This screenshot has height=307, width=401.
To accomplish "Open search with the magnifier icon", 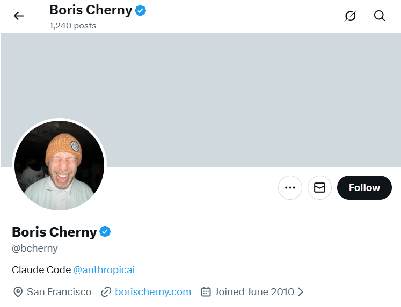I will point(380,16).
